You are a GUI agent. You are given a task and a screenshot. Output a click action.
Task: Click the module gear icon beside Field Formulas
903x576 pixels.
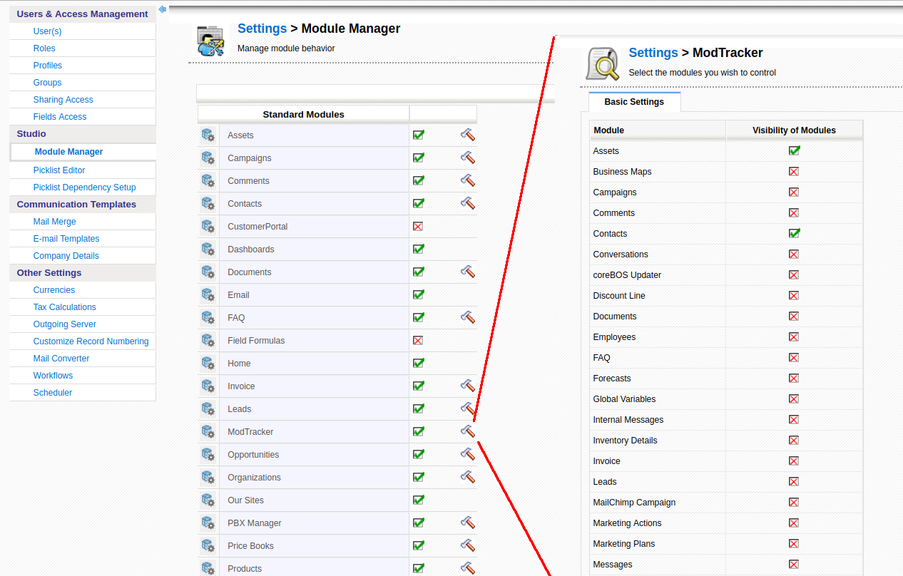(208, 340)
